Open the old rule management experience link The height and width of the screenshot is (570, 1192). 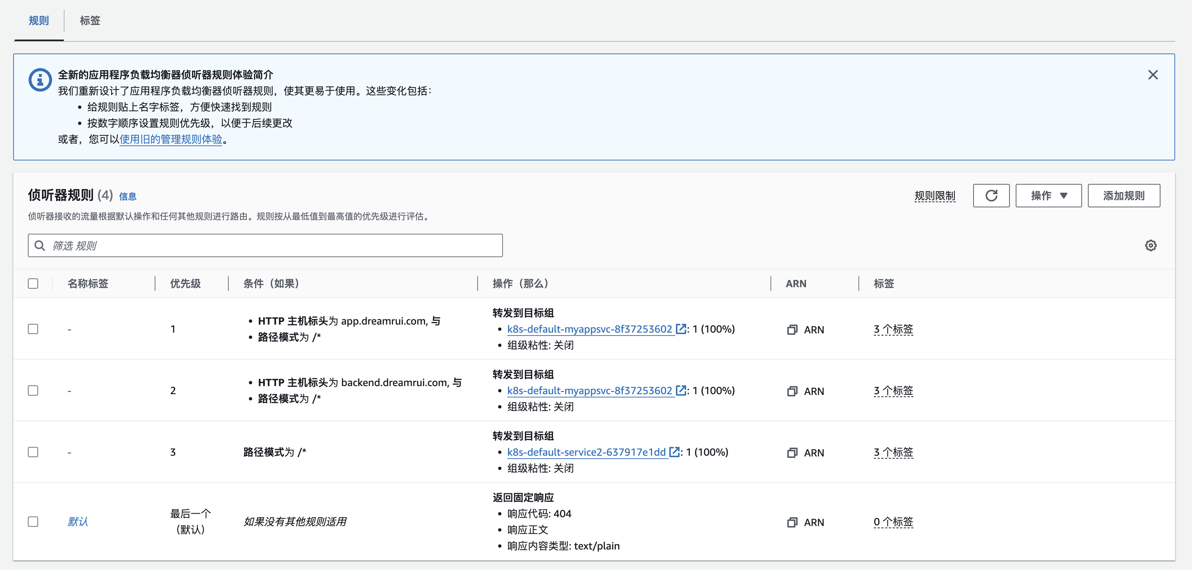171,139
